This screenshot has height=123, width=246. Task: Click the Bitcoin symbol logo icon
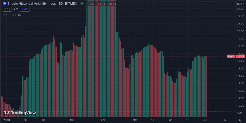(x=4, y=4)
